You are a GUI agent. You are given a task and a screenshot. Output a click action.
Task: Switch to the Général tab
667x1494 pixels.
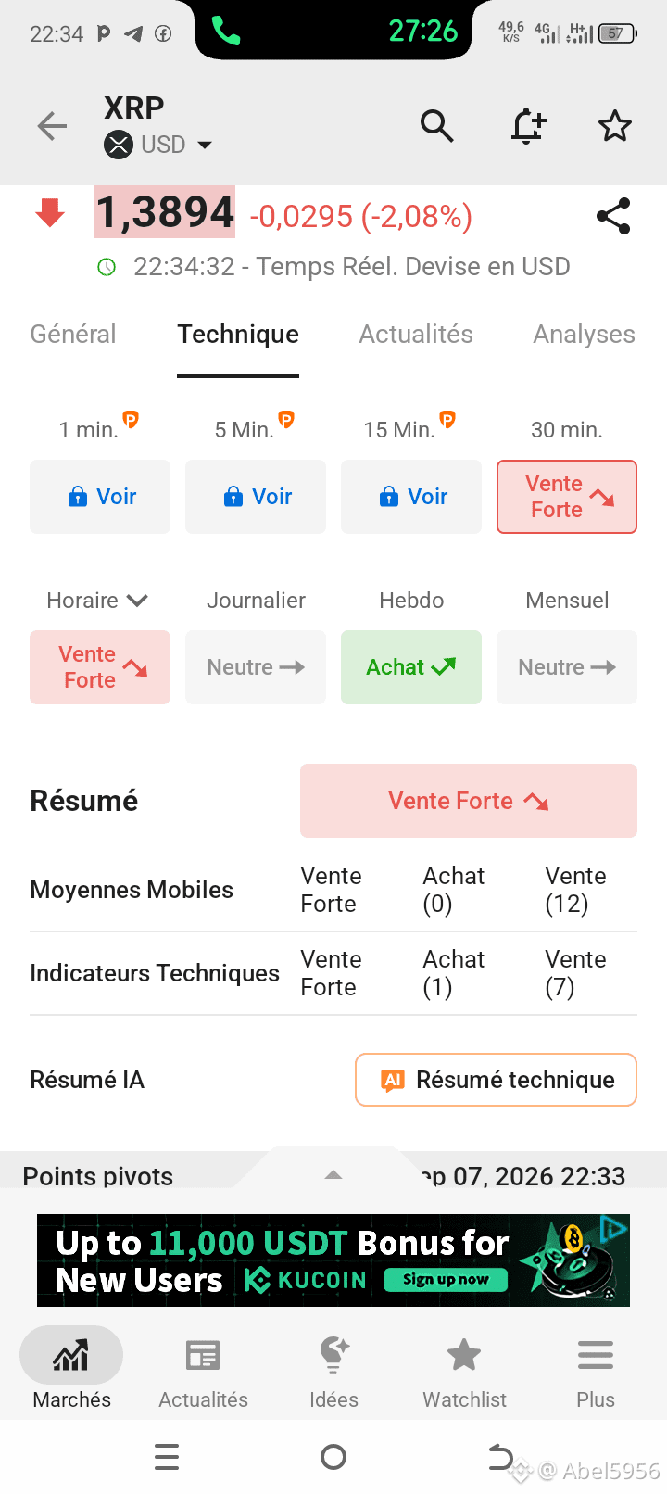73,334
